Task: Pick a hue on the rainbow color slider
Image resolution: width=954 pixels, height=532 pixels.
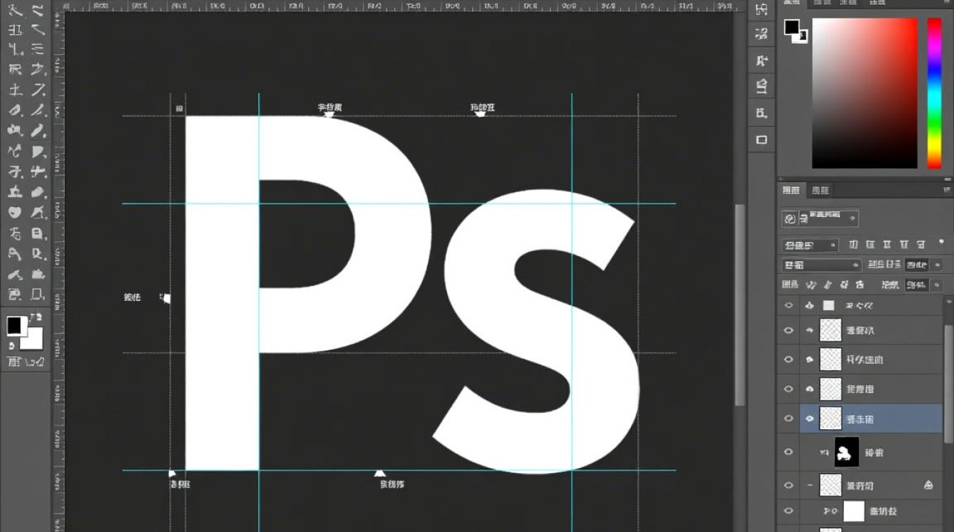Action: tap(934, 92)
